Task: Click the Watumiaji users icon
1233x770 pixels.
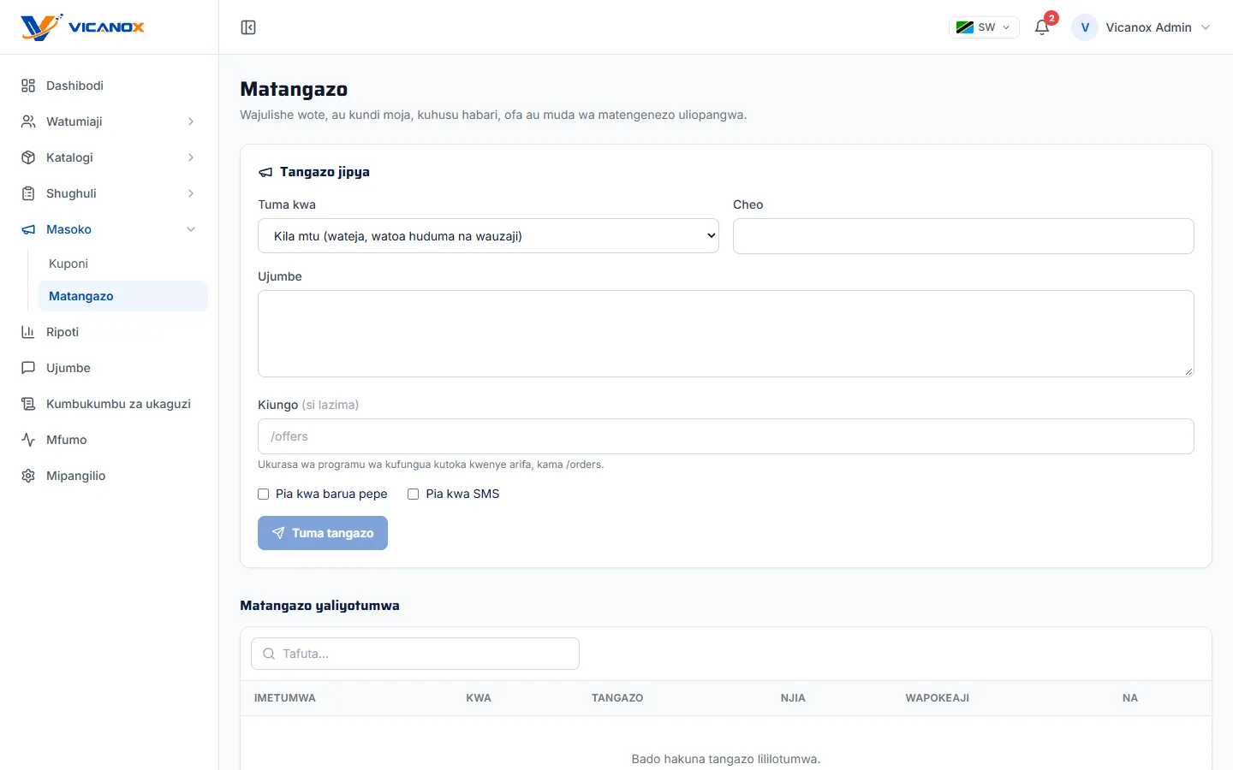Action: click(28, 121)
